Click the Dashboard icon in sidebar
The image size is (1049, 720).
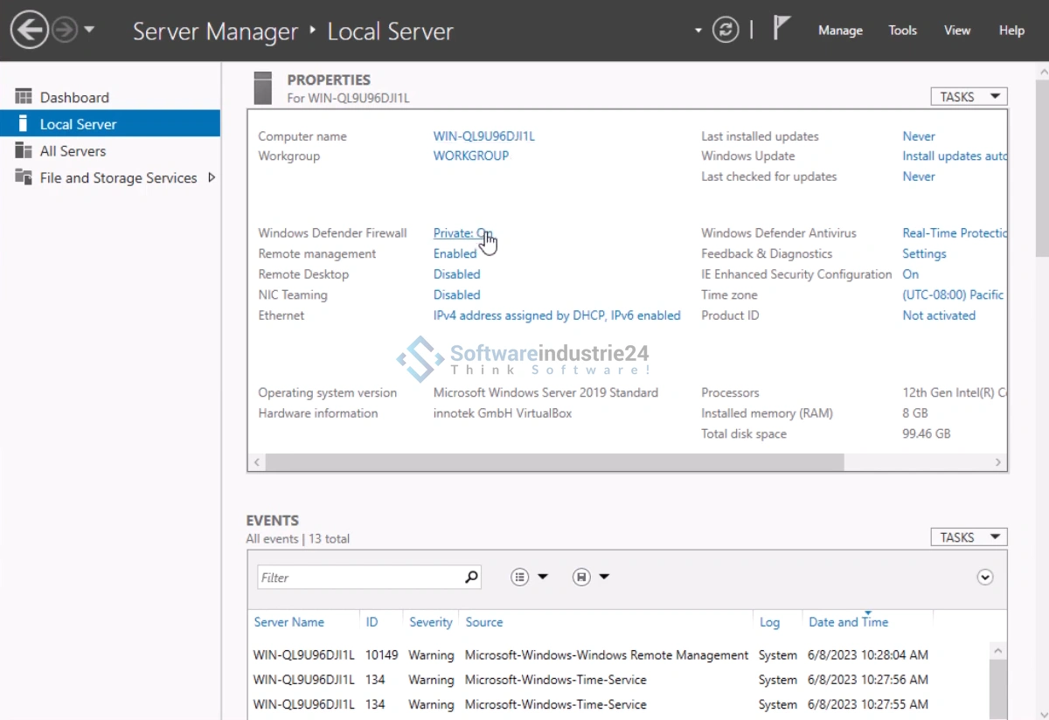[x=24, y=97]
